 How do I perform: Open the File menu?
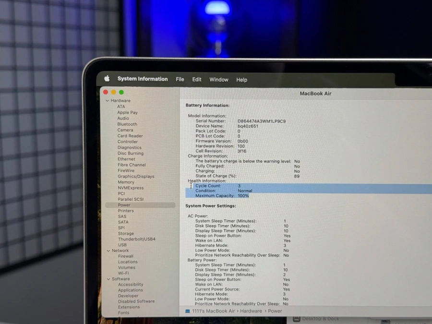(x=180, y=79)
